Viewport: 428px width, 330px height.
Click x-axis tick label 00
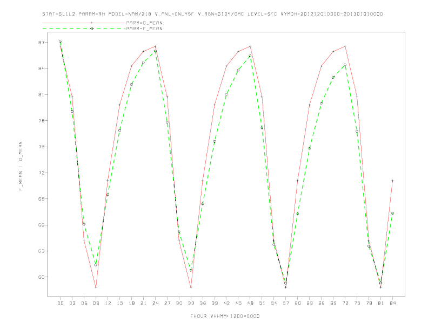(61, 303)
